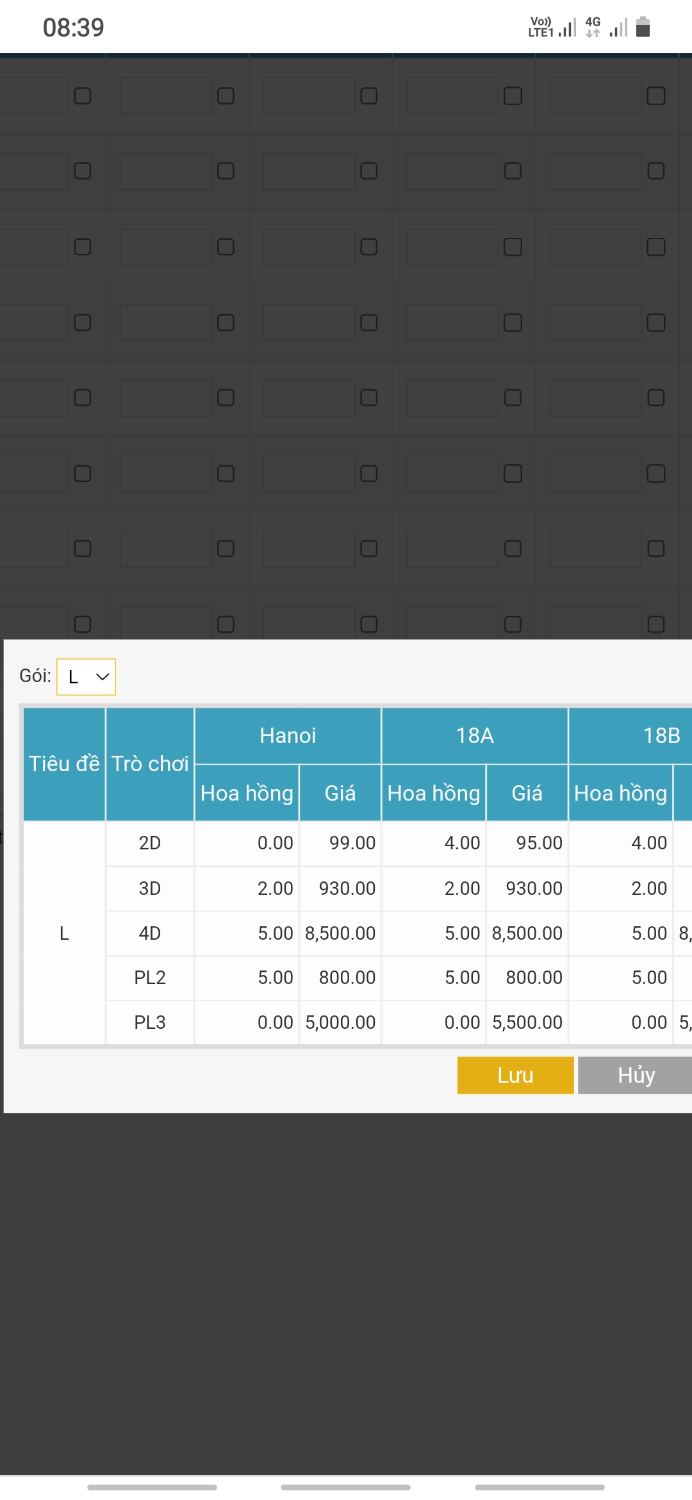The height and width of the screenshot is (1500, 692).
Task: Click the 18A 2D price 95.00 cell
Action: coord(527,843)
